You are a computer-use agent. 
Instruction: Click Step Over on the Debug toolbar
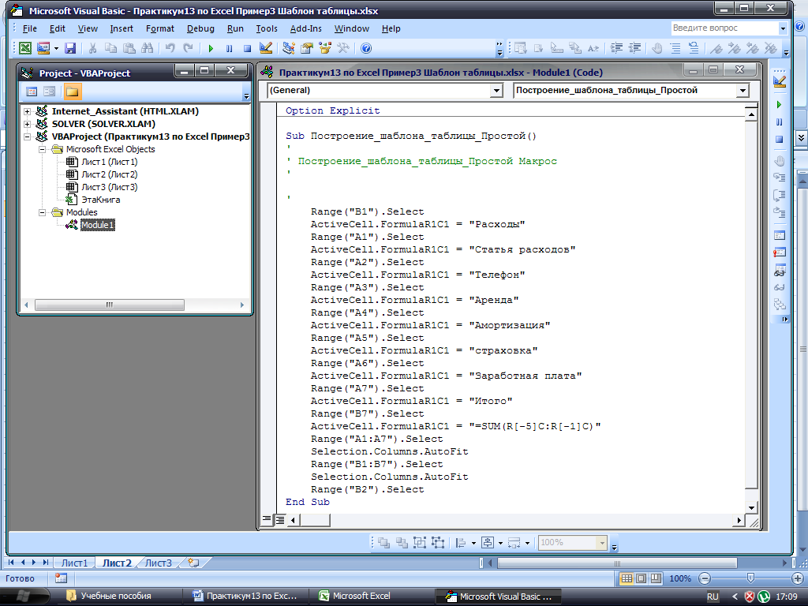[x=780, y=196]
